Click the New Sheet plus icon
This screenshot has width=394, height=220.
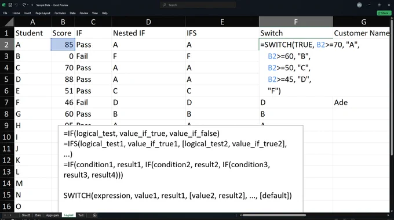[x=94, y=215]
